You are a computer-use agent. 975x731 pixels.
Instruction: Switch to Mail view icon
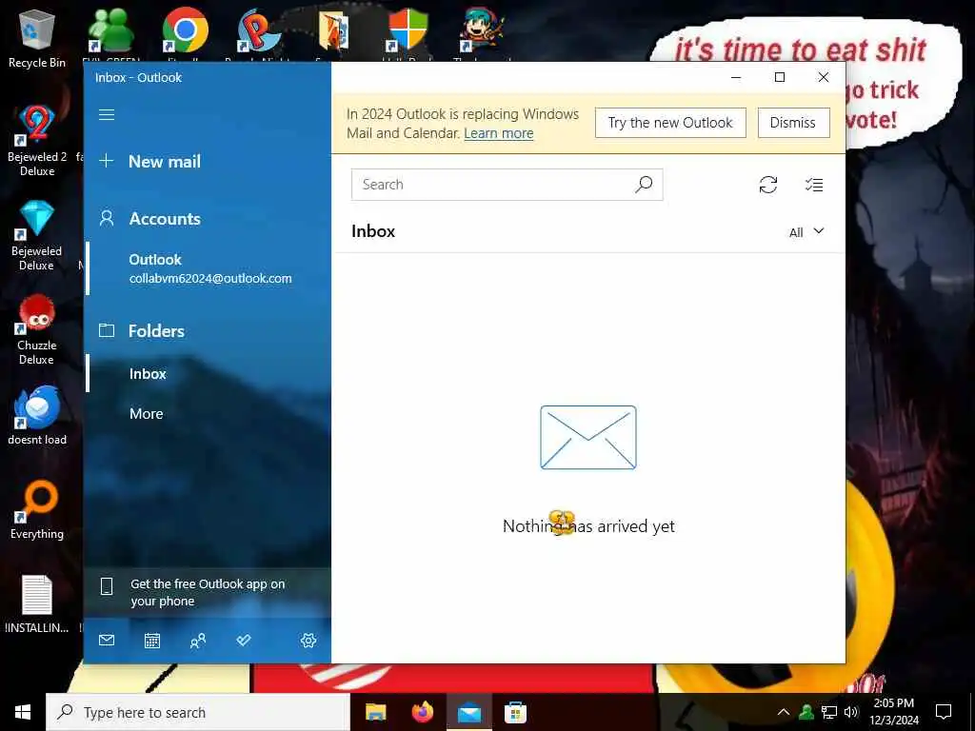point(107,641)
